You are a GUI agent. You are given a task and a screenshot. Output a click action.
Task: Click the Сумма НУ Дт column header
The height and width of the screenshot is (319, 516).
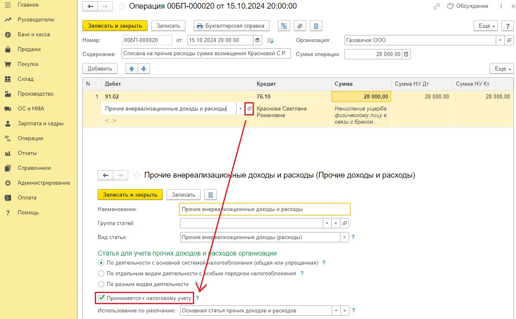pos(422,84)
